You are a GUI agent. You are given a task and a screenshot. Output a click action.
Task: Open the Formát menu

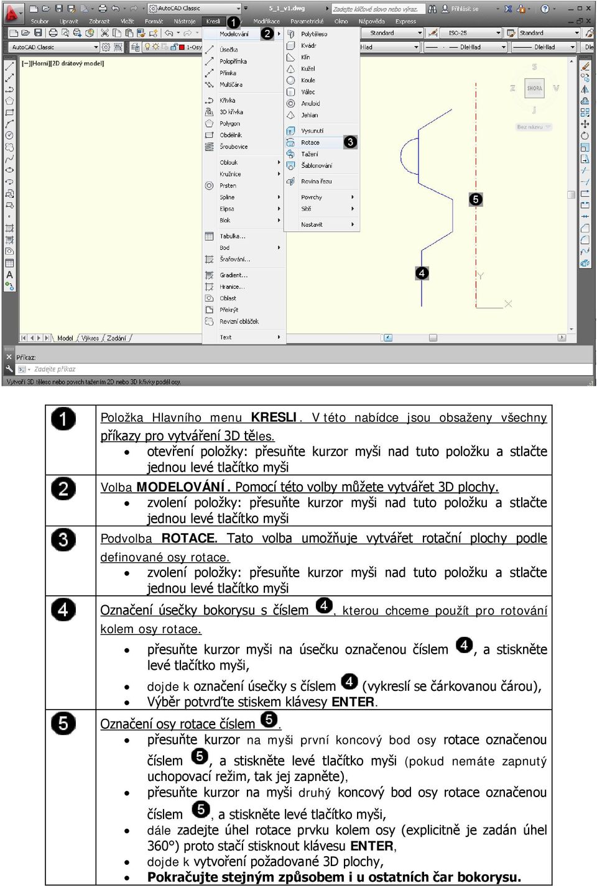coord(154,21)
